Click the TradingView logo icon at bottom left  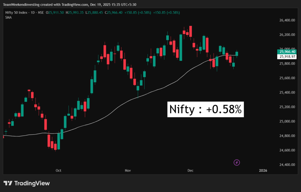[x=8, y=183]
